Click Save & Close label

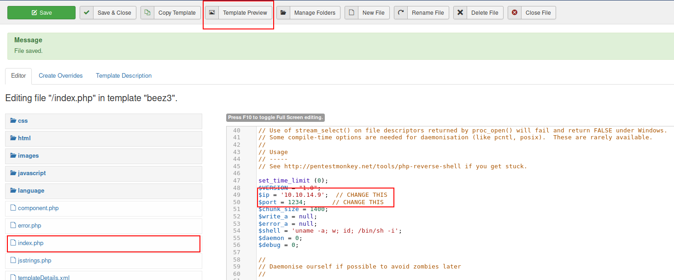click(114, 13)
